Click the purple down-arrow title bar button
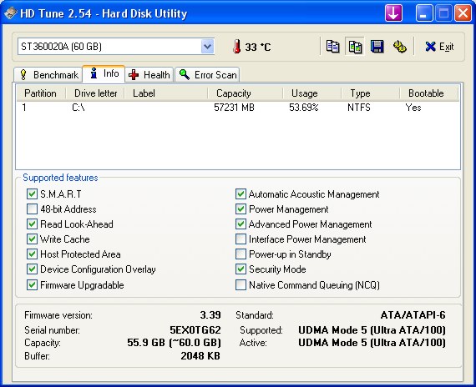Viewport: 476px width, 387px height. [x=393, y=13]
